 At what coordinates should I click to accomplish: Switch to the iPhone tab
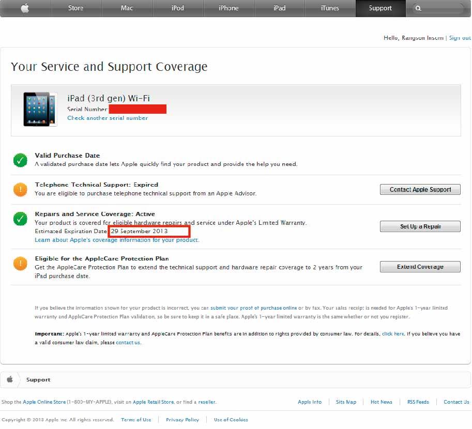229,8
